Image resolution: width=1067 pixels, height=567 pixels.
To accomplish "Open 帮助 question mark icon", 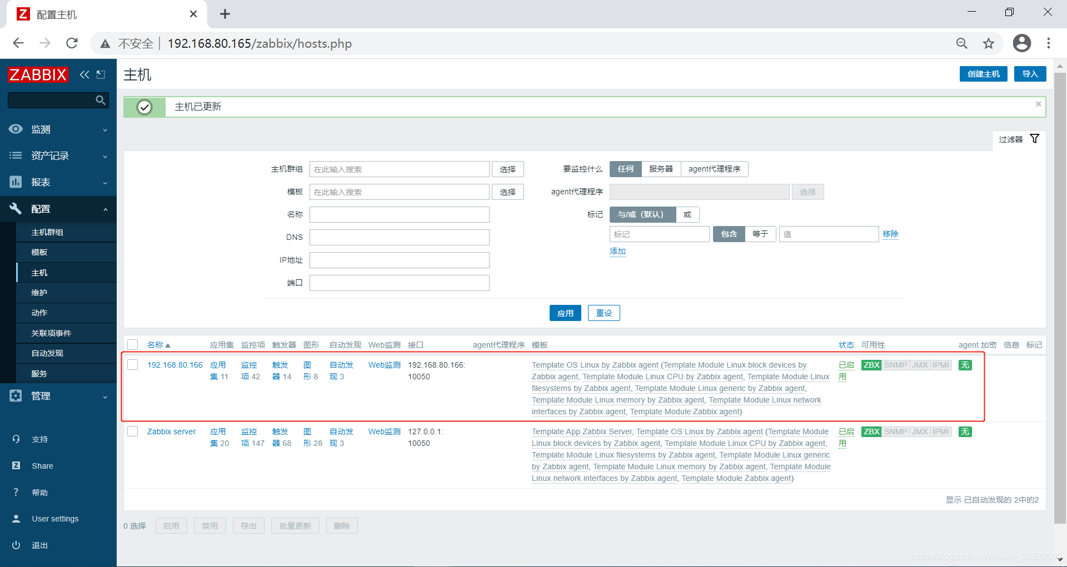I will (x=16, y=492).
